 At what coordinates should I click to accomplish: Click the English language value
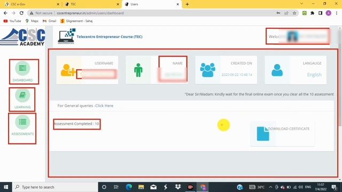(314, 75)
